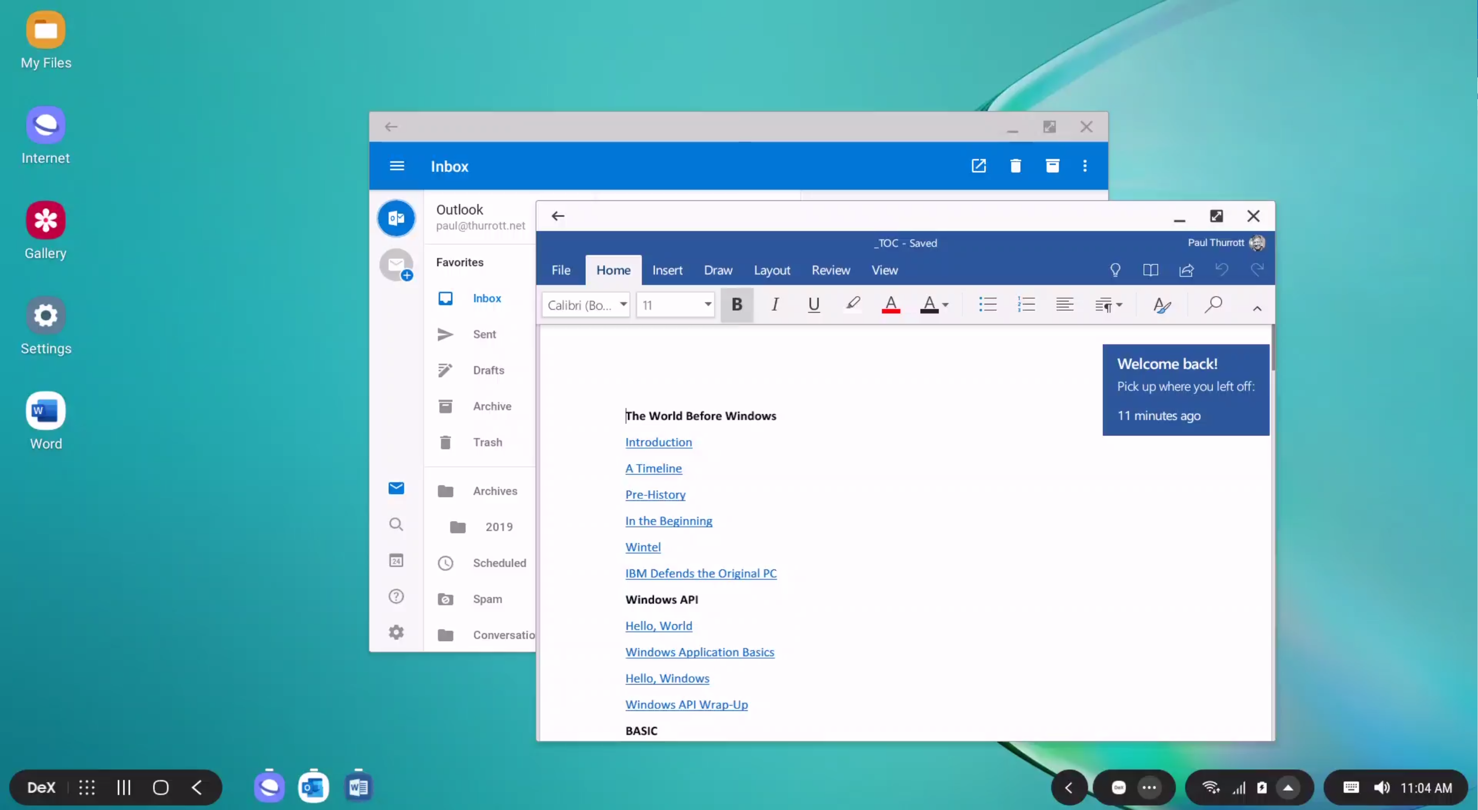This screenshot has height=810, width=1478.
Task: Apply red font color in Word
Action: point(891,304)
